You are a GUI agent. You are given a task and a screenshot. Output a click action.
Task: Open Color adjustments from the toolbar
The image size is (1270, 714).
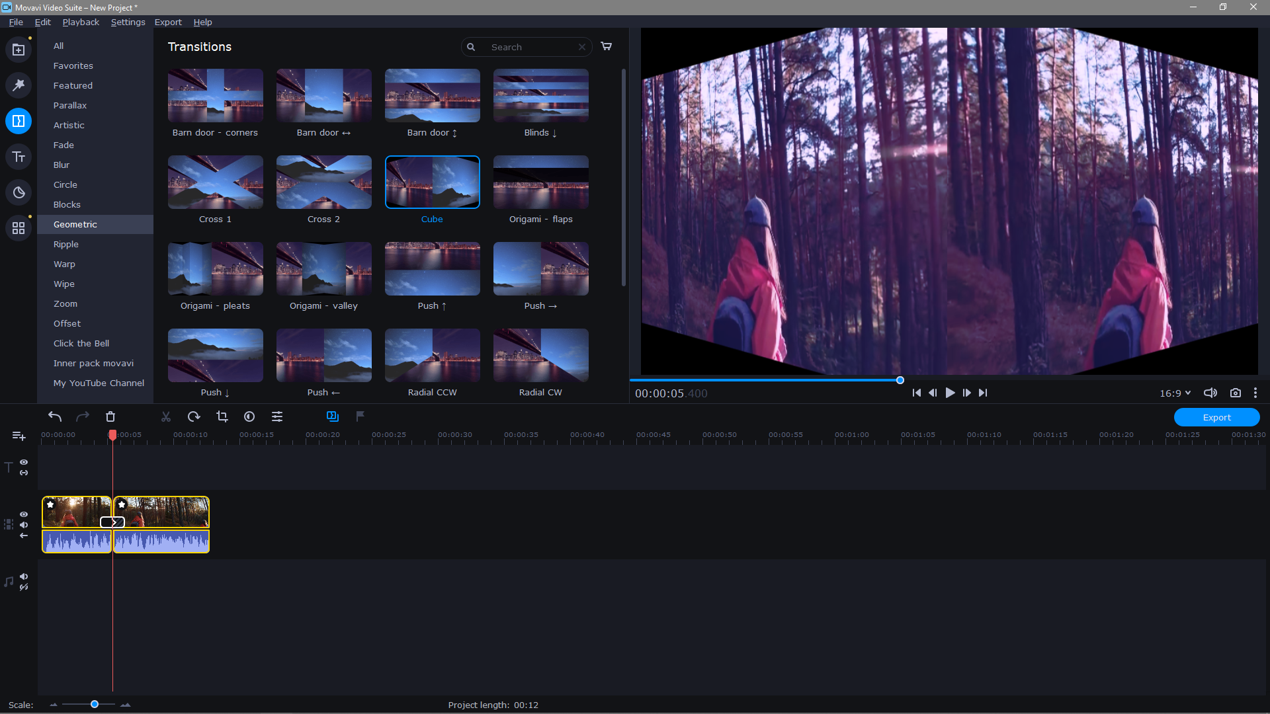click(x=249, y=416)
